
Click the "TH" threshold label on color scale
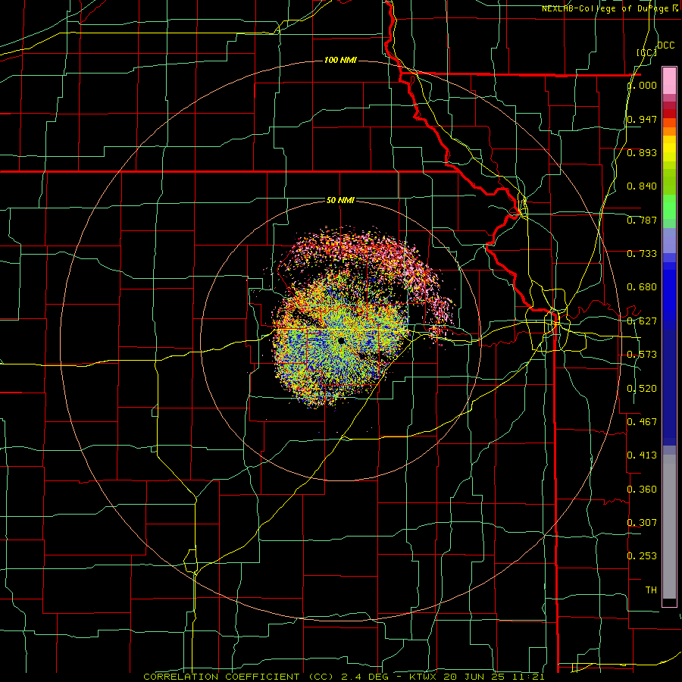pos(651,590)
